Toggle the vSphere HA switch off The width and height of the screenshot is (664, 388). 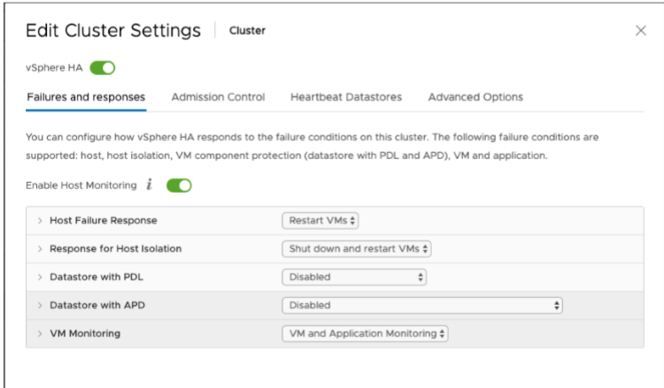tap(103, 67)
